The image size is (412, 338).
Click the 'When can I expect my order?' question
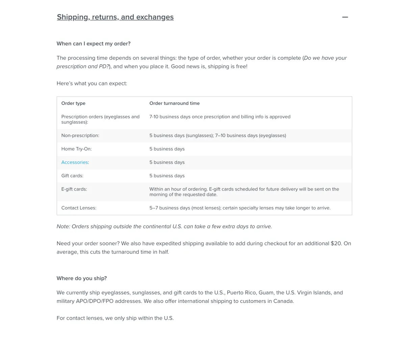pyautogui.click(x=93, y=44)
